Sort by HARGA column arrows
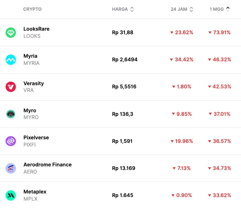 [x=132, y=9]
